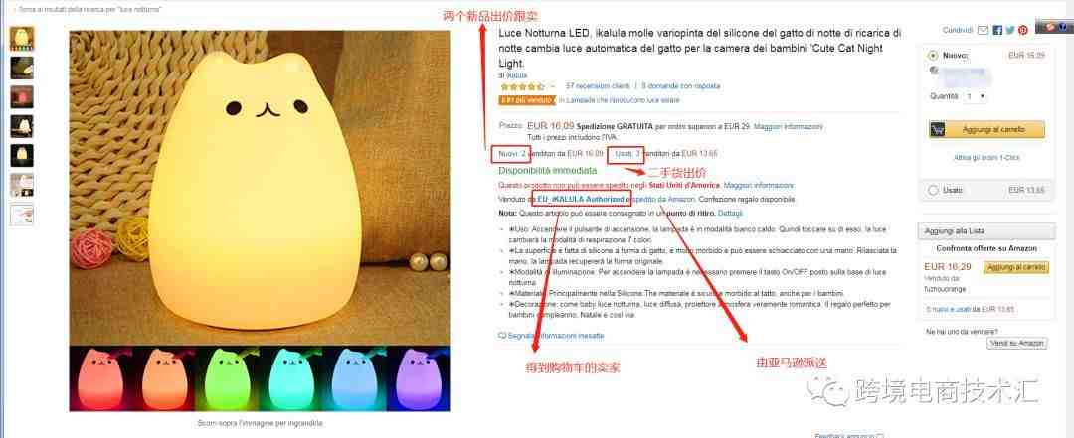
Task: Open the Quantità dropdown
Action: coord(976,96)
